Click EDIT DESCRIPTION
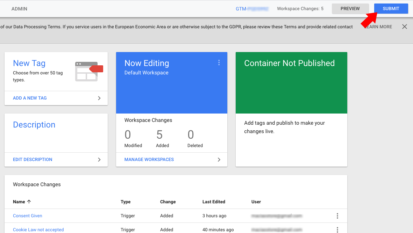 33,160
